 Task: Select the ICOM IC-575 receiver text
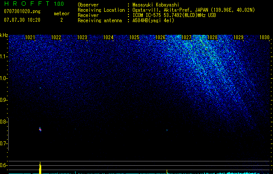tap(174, 15)
